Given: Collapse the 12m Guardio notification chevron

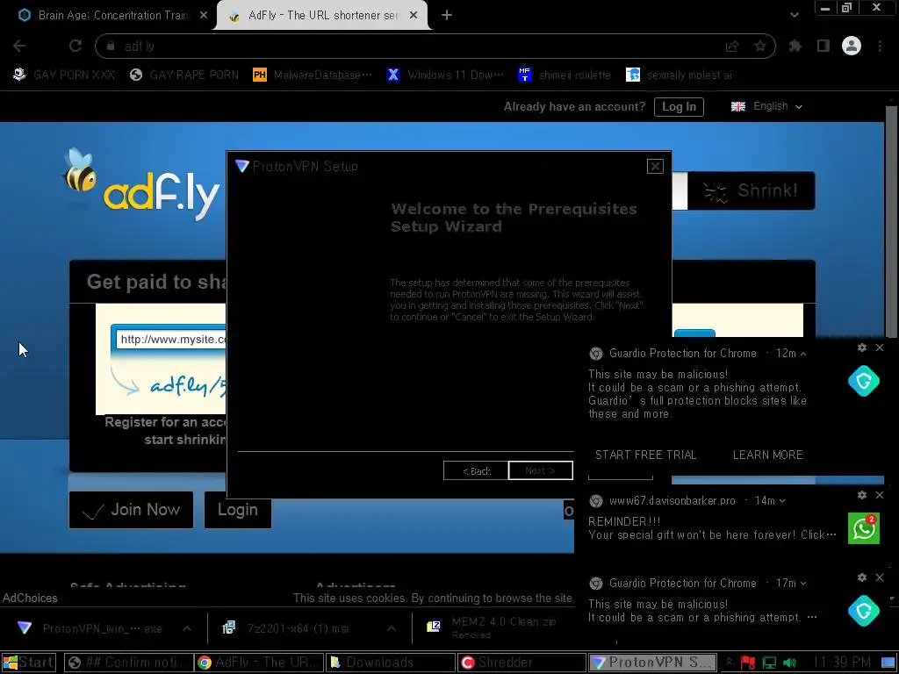Looking at the screenshot, I should [803, 354].
